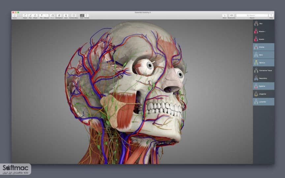Screen dimensions: 285x178
Task: Toggle the Veins system layer
Action: coord(264,55)
